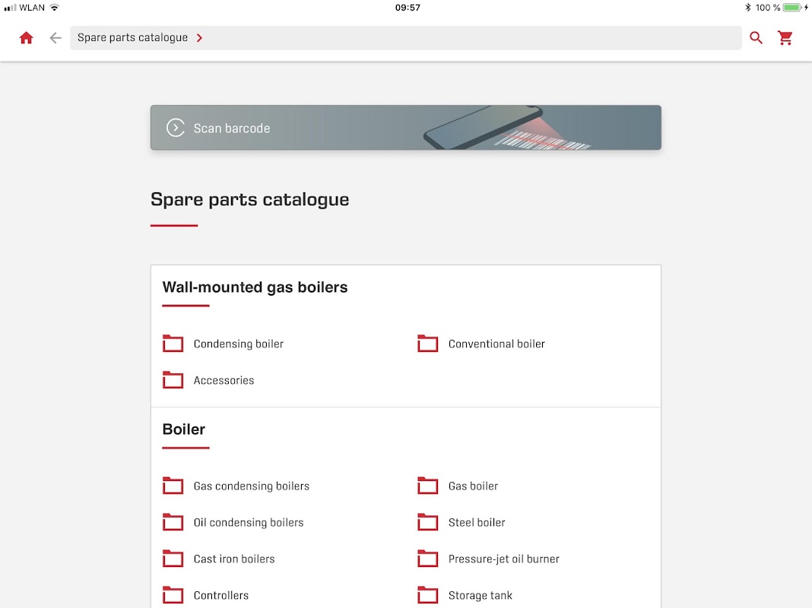Screen dimensions: 812x608
Task: Open the shopping cart
Action: 785,38
